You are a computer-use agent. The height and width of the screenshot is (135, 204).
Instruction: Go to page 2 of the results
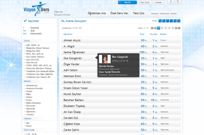coord(162,28)
